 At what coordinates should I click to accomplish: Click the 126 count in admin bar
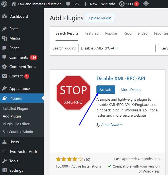tap(76, 4)
